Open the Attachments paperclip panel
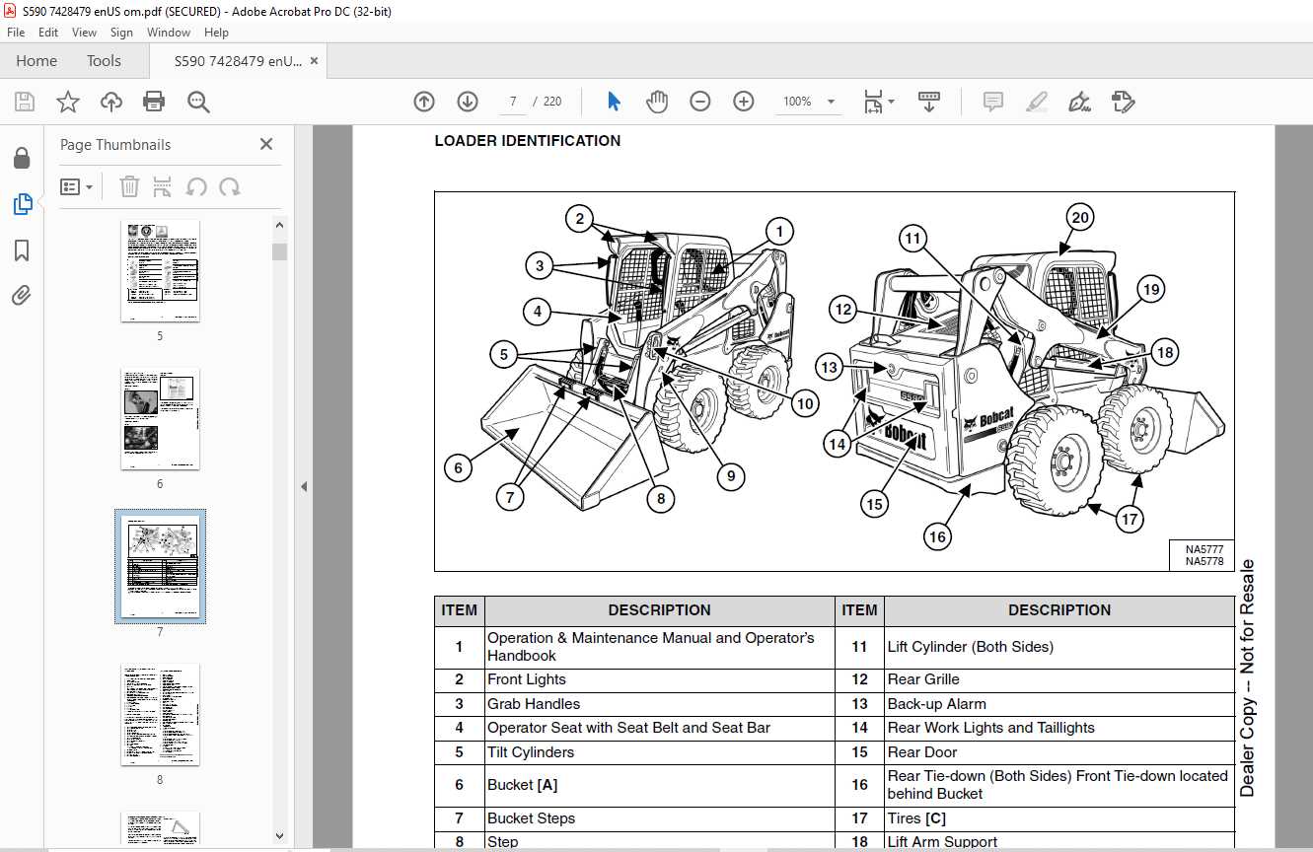This screenshot has height=852, width=1313. pyautogui.click(x=22, y=295)
